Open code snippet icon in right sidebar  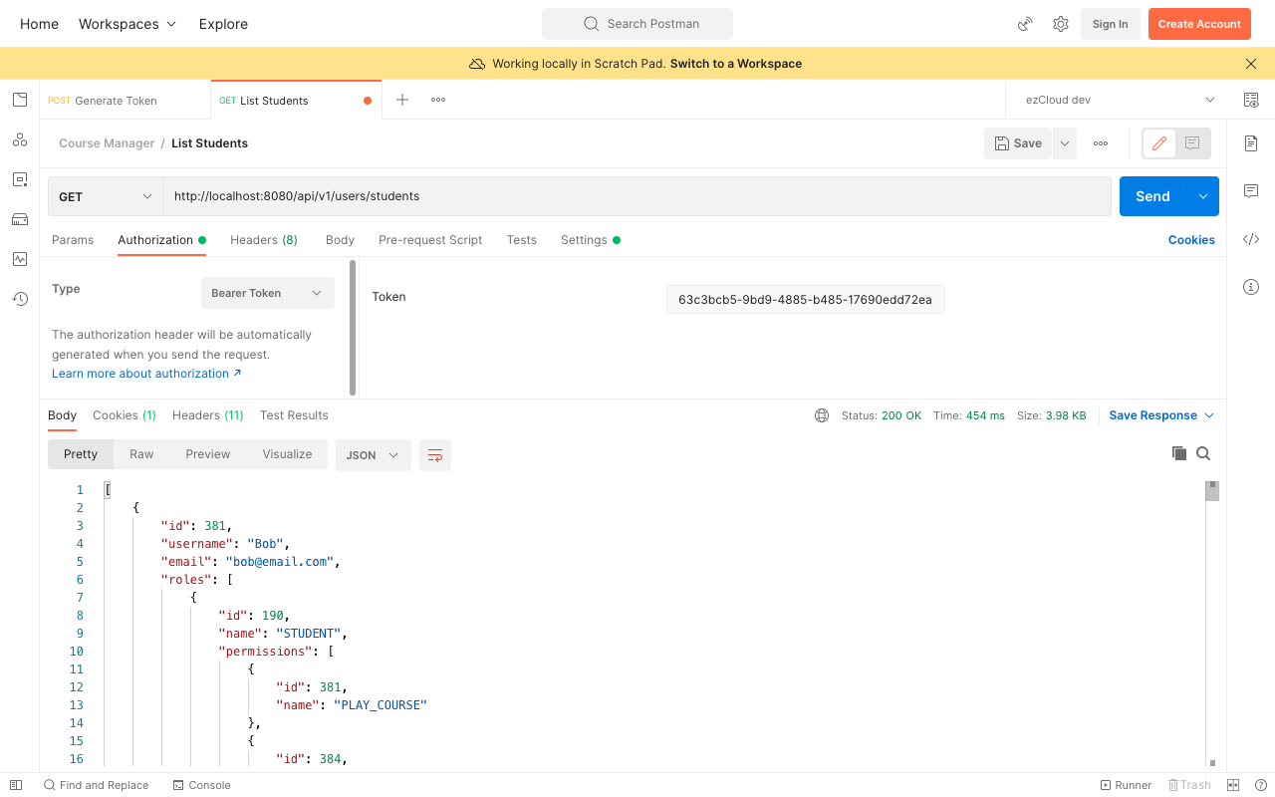pyautogui.click(x=1251, y=239)
